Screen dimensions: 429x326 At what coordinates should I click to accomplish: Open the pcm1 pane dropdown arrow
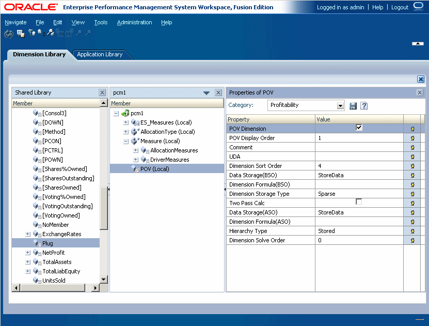click(x=206, y=93)
